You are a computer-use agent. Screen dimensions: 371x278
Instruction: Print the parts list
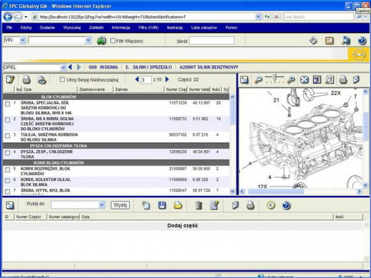26,80
